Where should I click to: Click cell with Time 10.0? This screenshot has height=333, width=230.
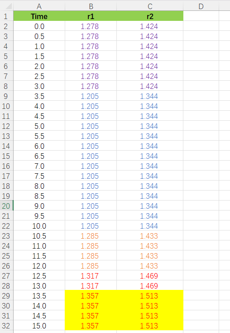coord(39,226)
